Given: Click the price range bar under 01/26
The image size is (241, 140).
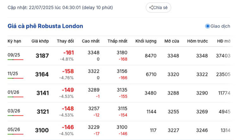Looking at the screenshot, I should point(15,97).
